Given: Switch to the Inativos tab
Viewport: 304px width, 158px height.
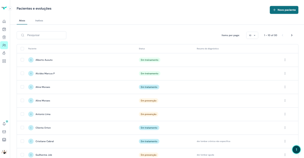Looking at the screenshot, I should pos(39,21).
